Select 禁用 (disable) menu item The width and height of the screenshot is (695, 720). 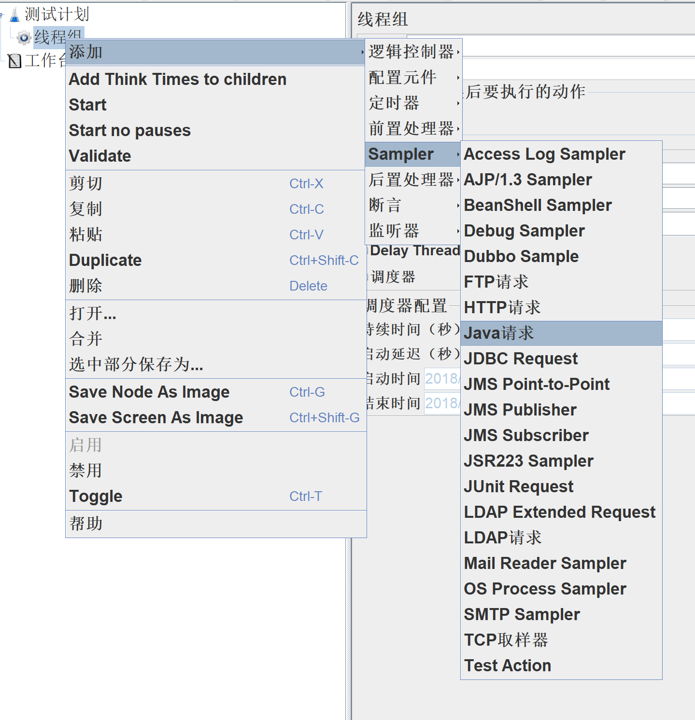(x=215, y=471)
